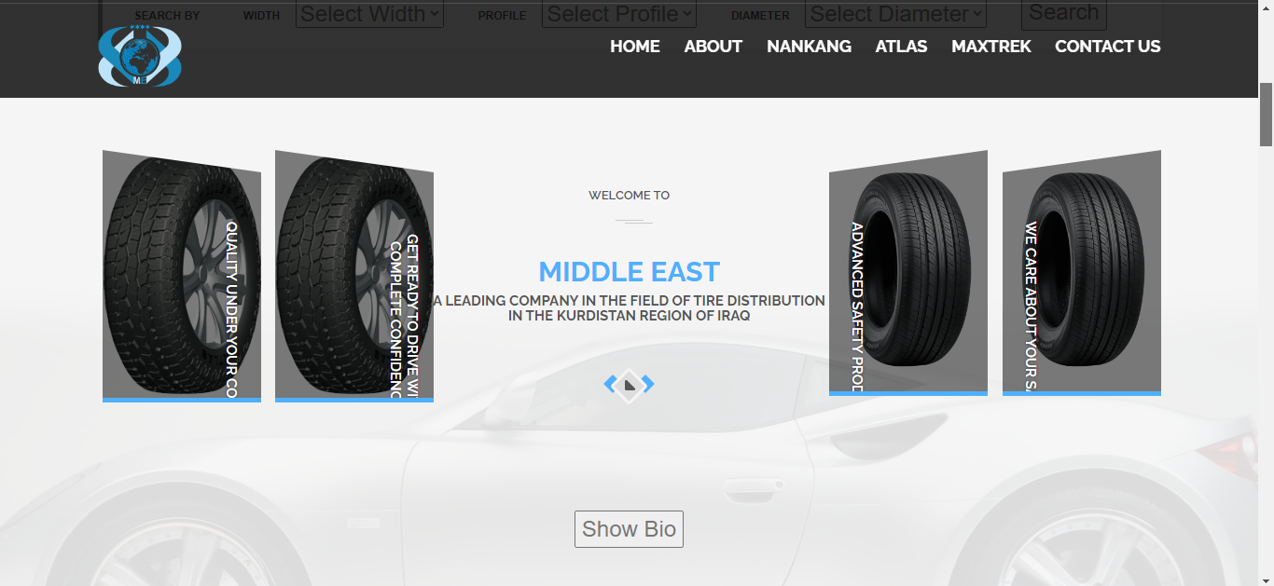Select the Quality Under Your tire card

click(x=182, y=276)
